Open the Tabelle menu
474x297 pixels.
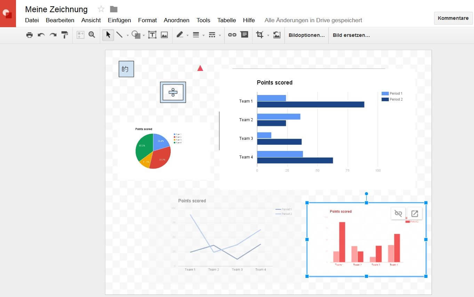(x=227, y=20)
